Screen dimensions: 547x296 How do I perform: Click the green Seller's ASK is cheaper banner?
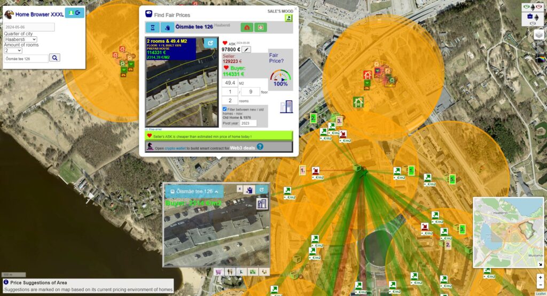[x=218, y=136]
